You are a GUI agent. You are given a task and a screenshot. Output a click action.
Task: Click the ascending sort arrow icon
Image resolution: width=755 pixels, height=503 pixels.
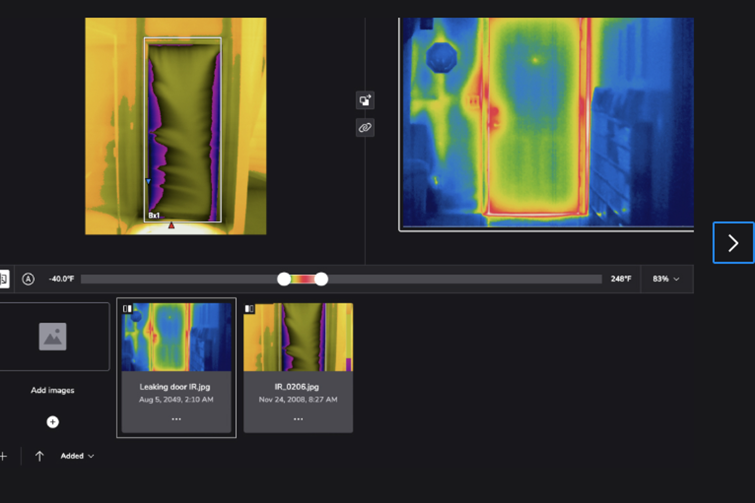click(x=39, y=456)
